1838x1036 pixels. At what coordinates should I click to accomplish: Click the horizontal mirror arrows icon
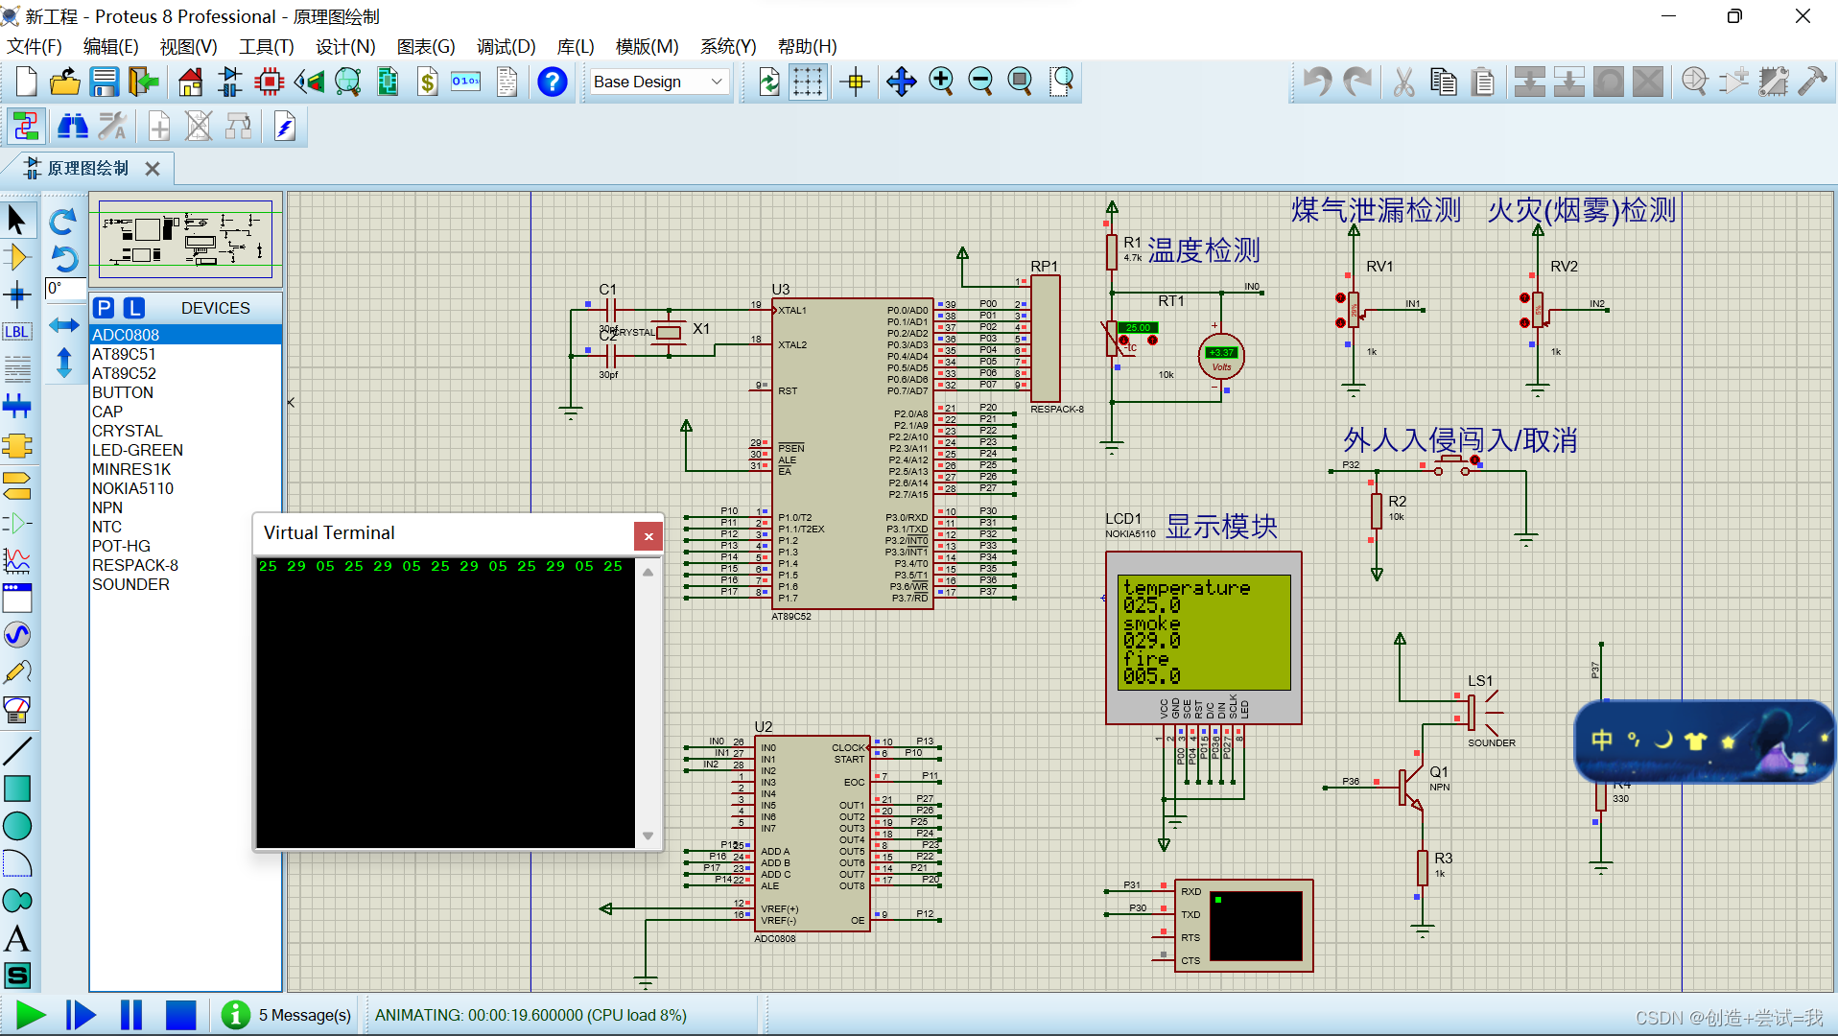pos(63,325)
